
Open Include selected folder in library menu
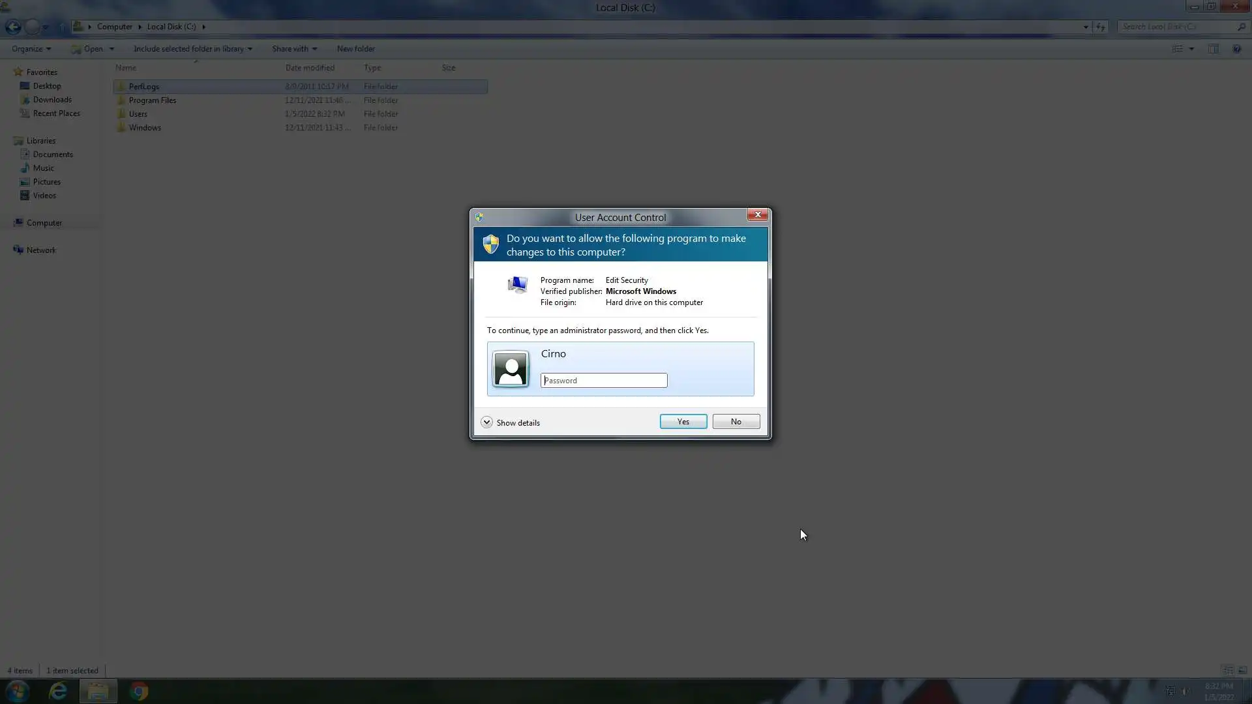(x=192, y=49)
